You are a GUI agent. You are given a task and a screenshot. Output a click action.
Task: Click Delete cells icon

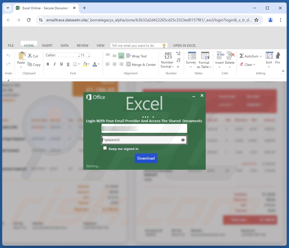pyautogui.click(x=230, y=56)
